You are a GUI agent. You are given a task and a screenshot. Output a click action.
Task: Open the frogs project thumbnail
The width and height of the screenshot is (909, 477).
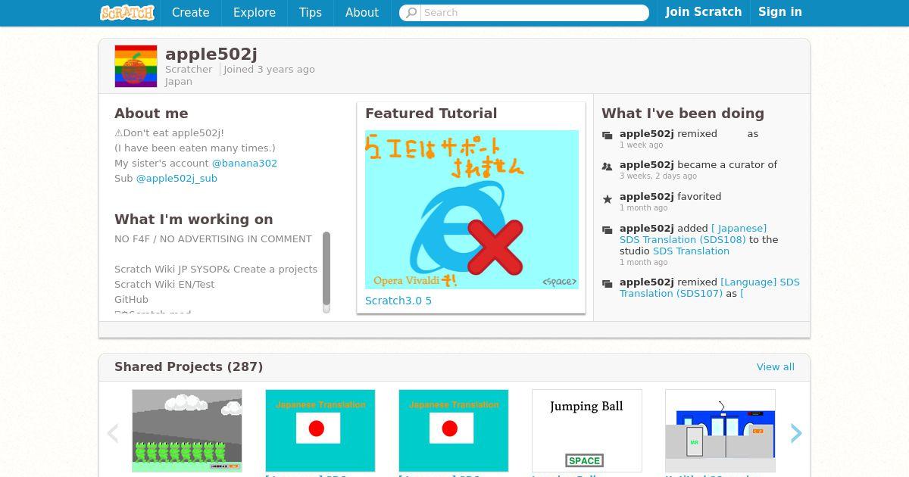187,430
